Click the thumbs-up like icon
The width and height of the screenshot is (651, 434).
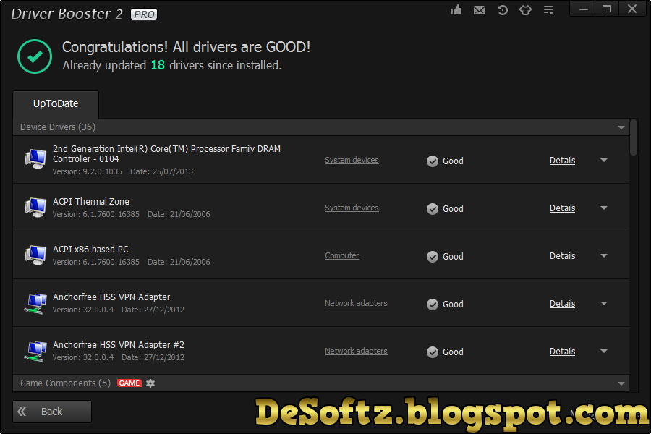point(456,9)
